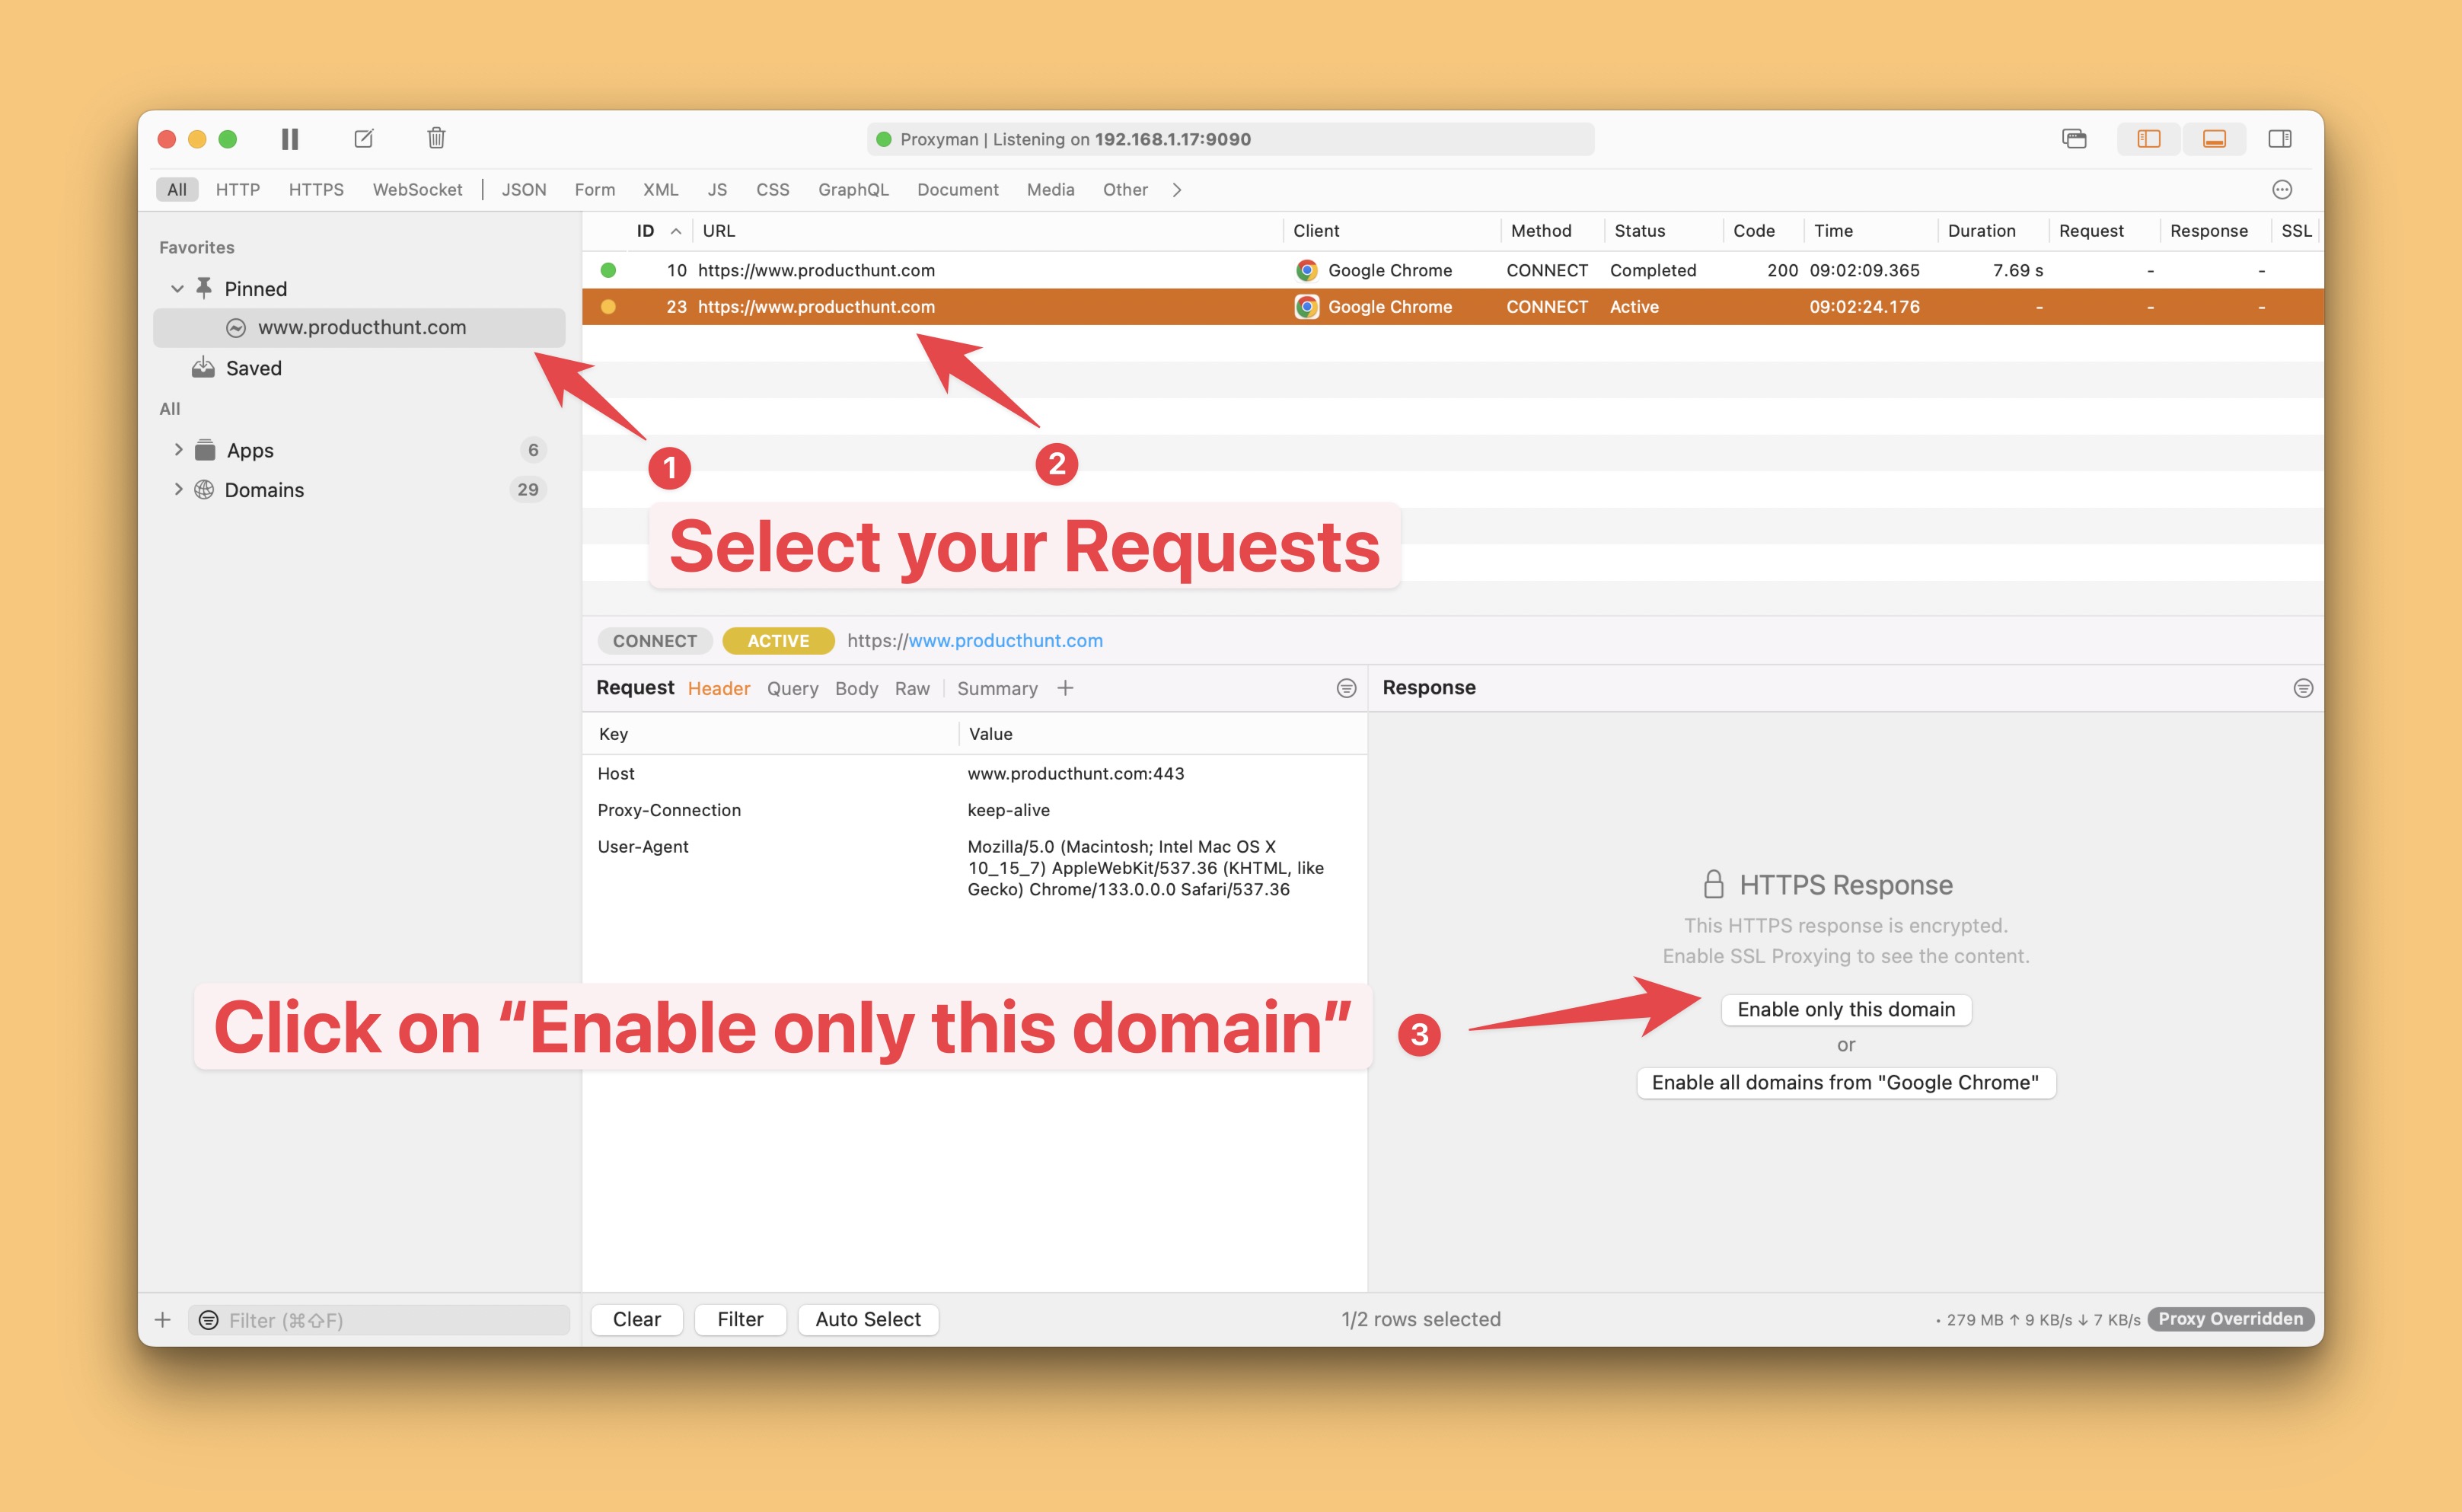Viewport: 2462px width, 1512px height.
Task: Select the WebSocket filter tab
Action: [417, 190]
